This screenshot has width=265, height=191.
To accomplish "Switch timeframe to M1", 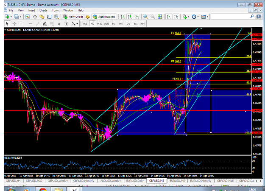I will 85,24.
